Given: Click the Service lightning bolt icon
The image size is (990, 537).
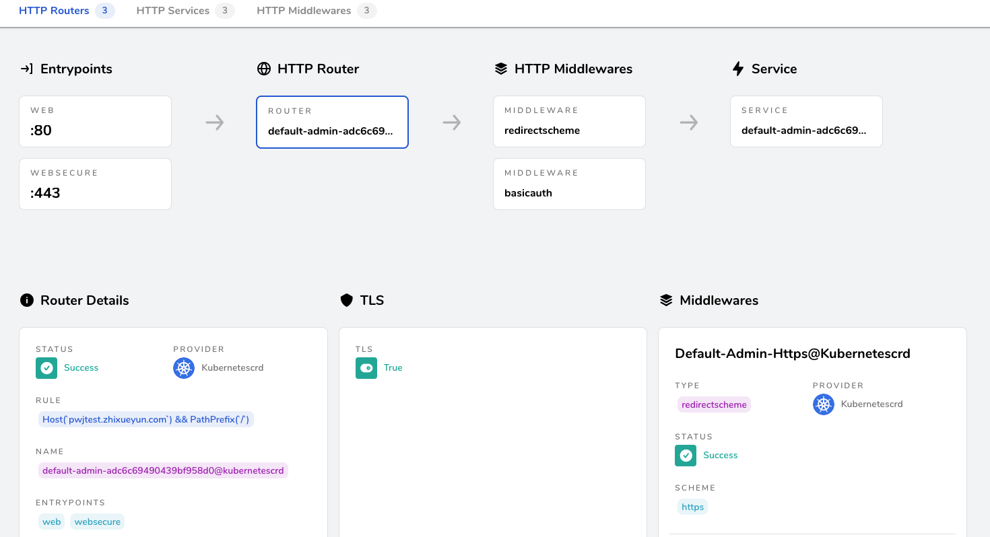Looking at the screenshot, I should [738, 69].
